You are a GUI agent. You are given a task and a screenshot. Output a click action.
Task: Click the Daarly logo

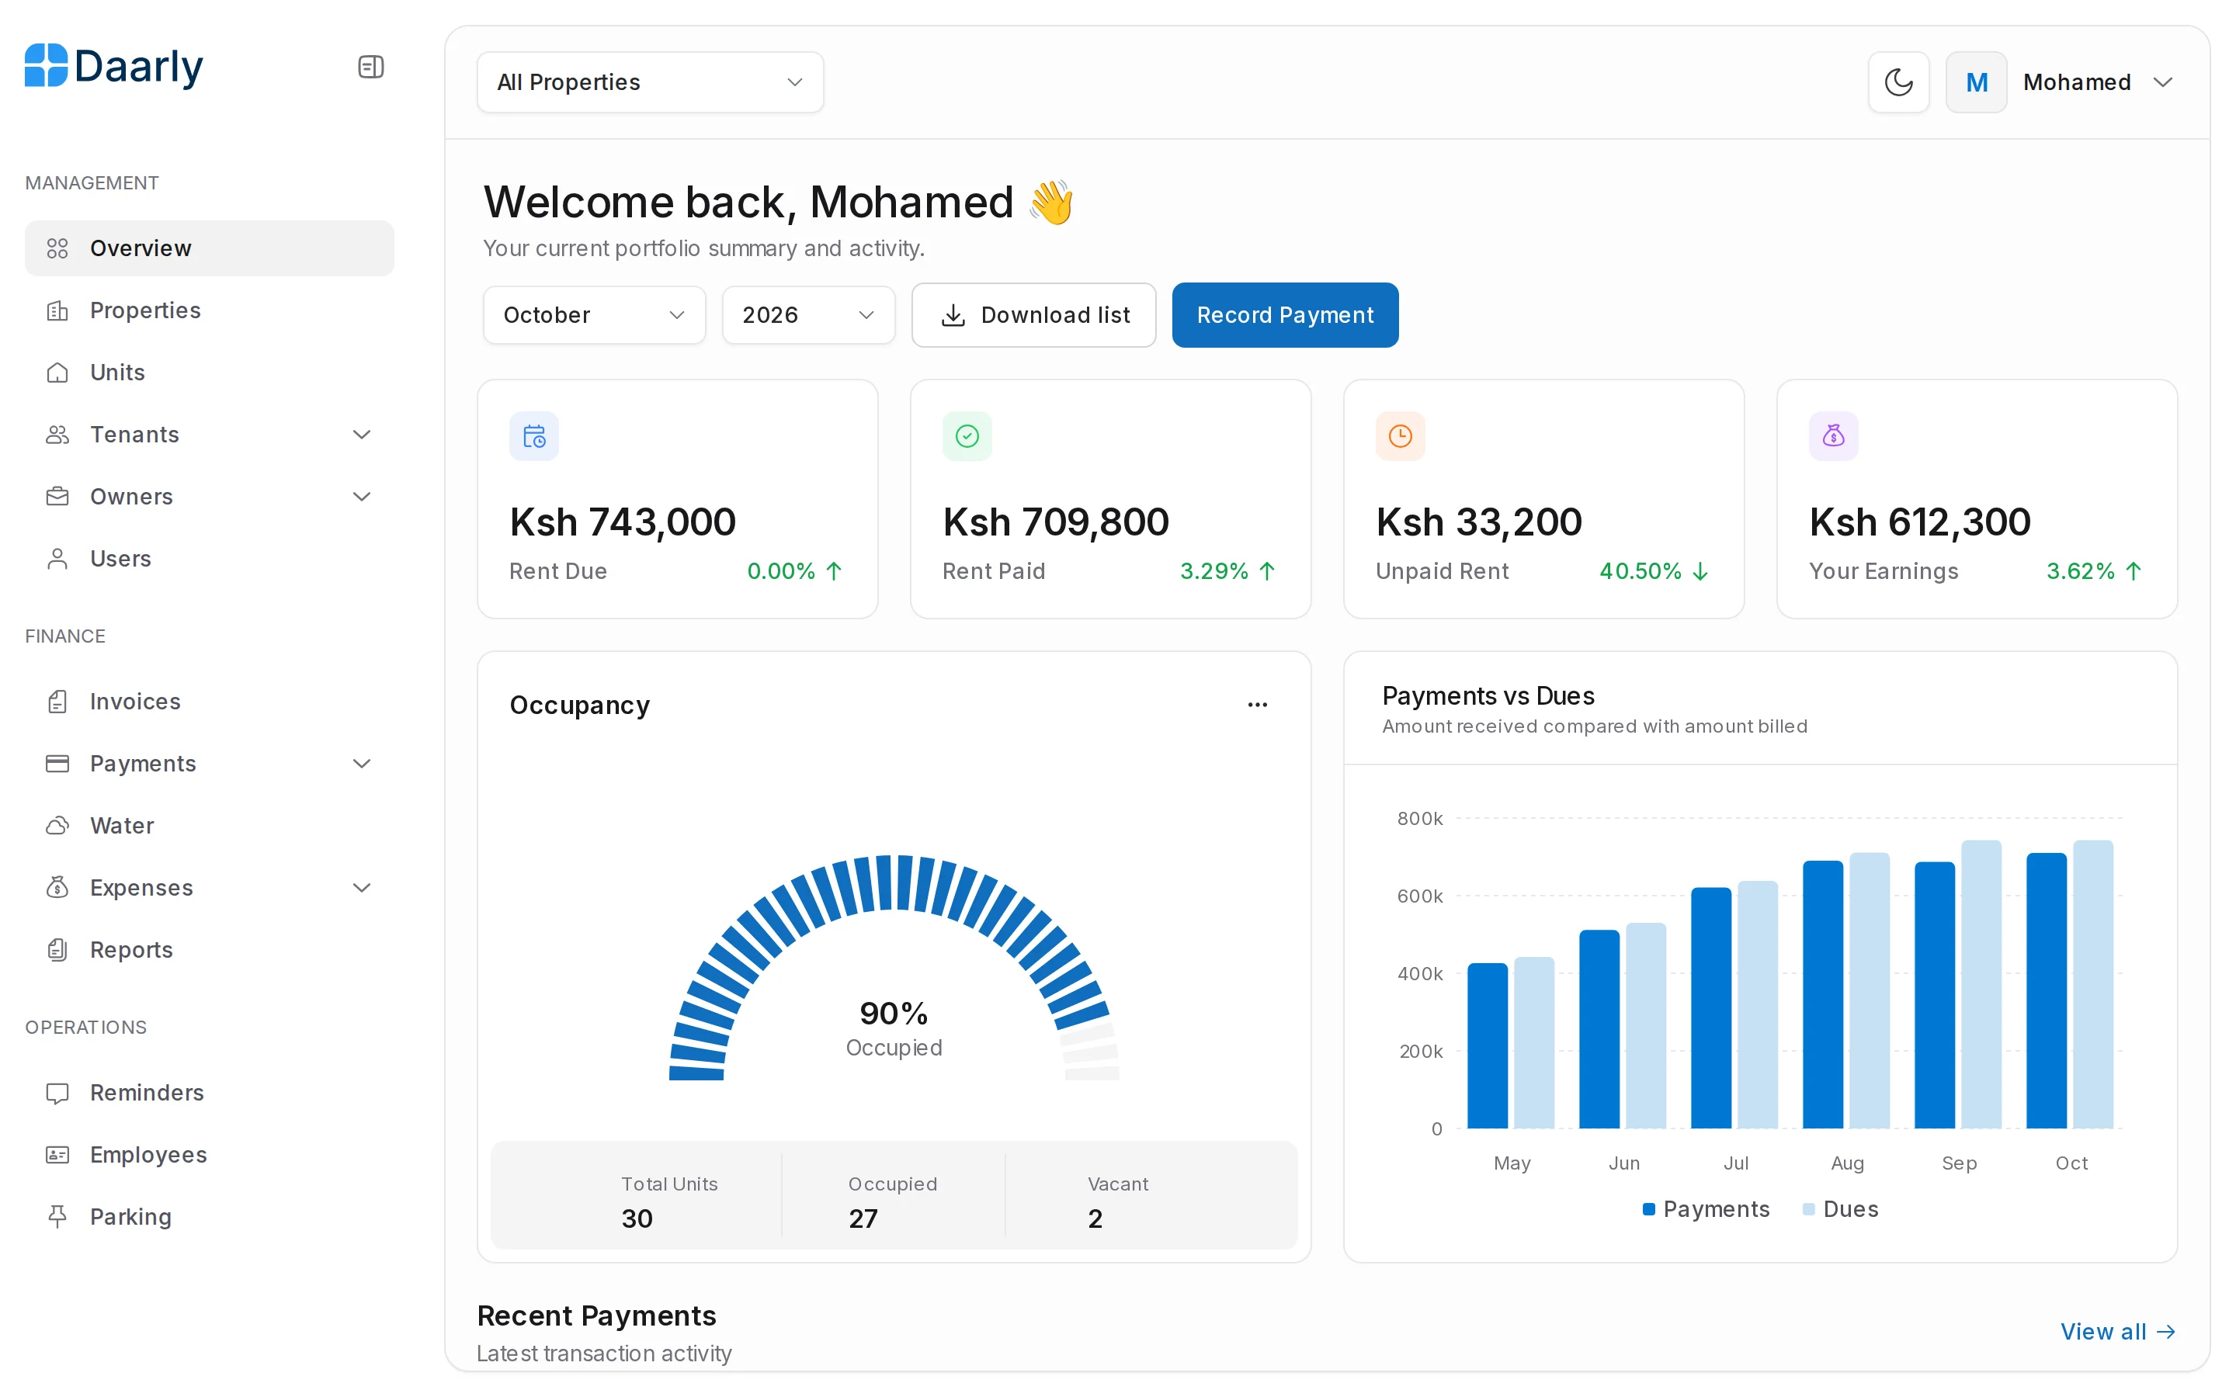coord(113,67)
